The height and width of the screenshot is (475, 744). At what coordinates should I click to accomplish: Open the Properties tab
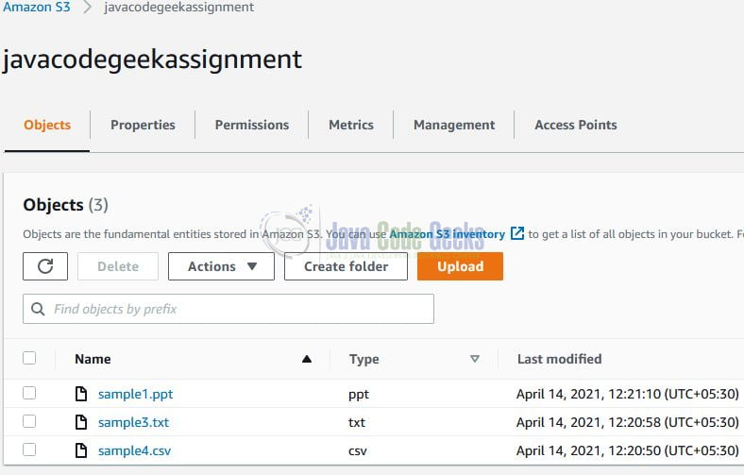click(143, 125)
